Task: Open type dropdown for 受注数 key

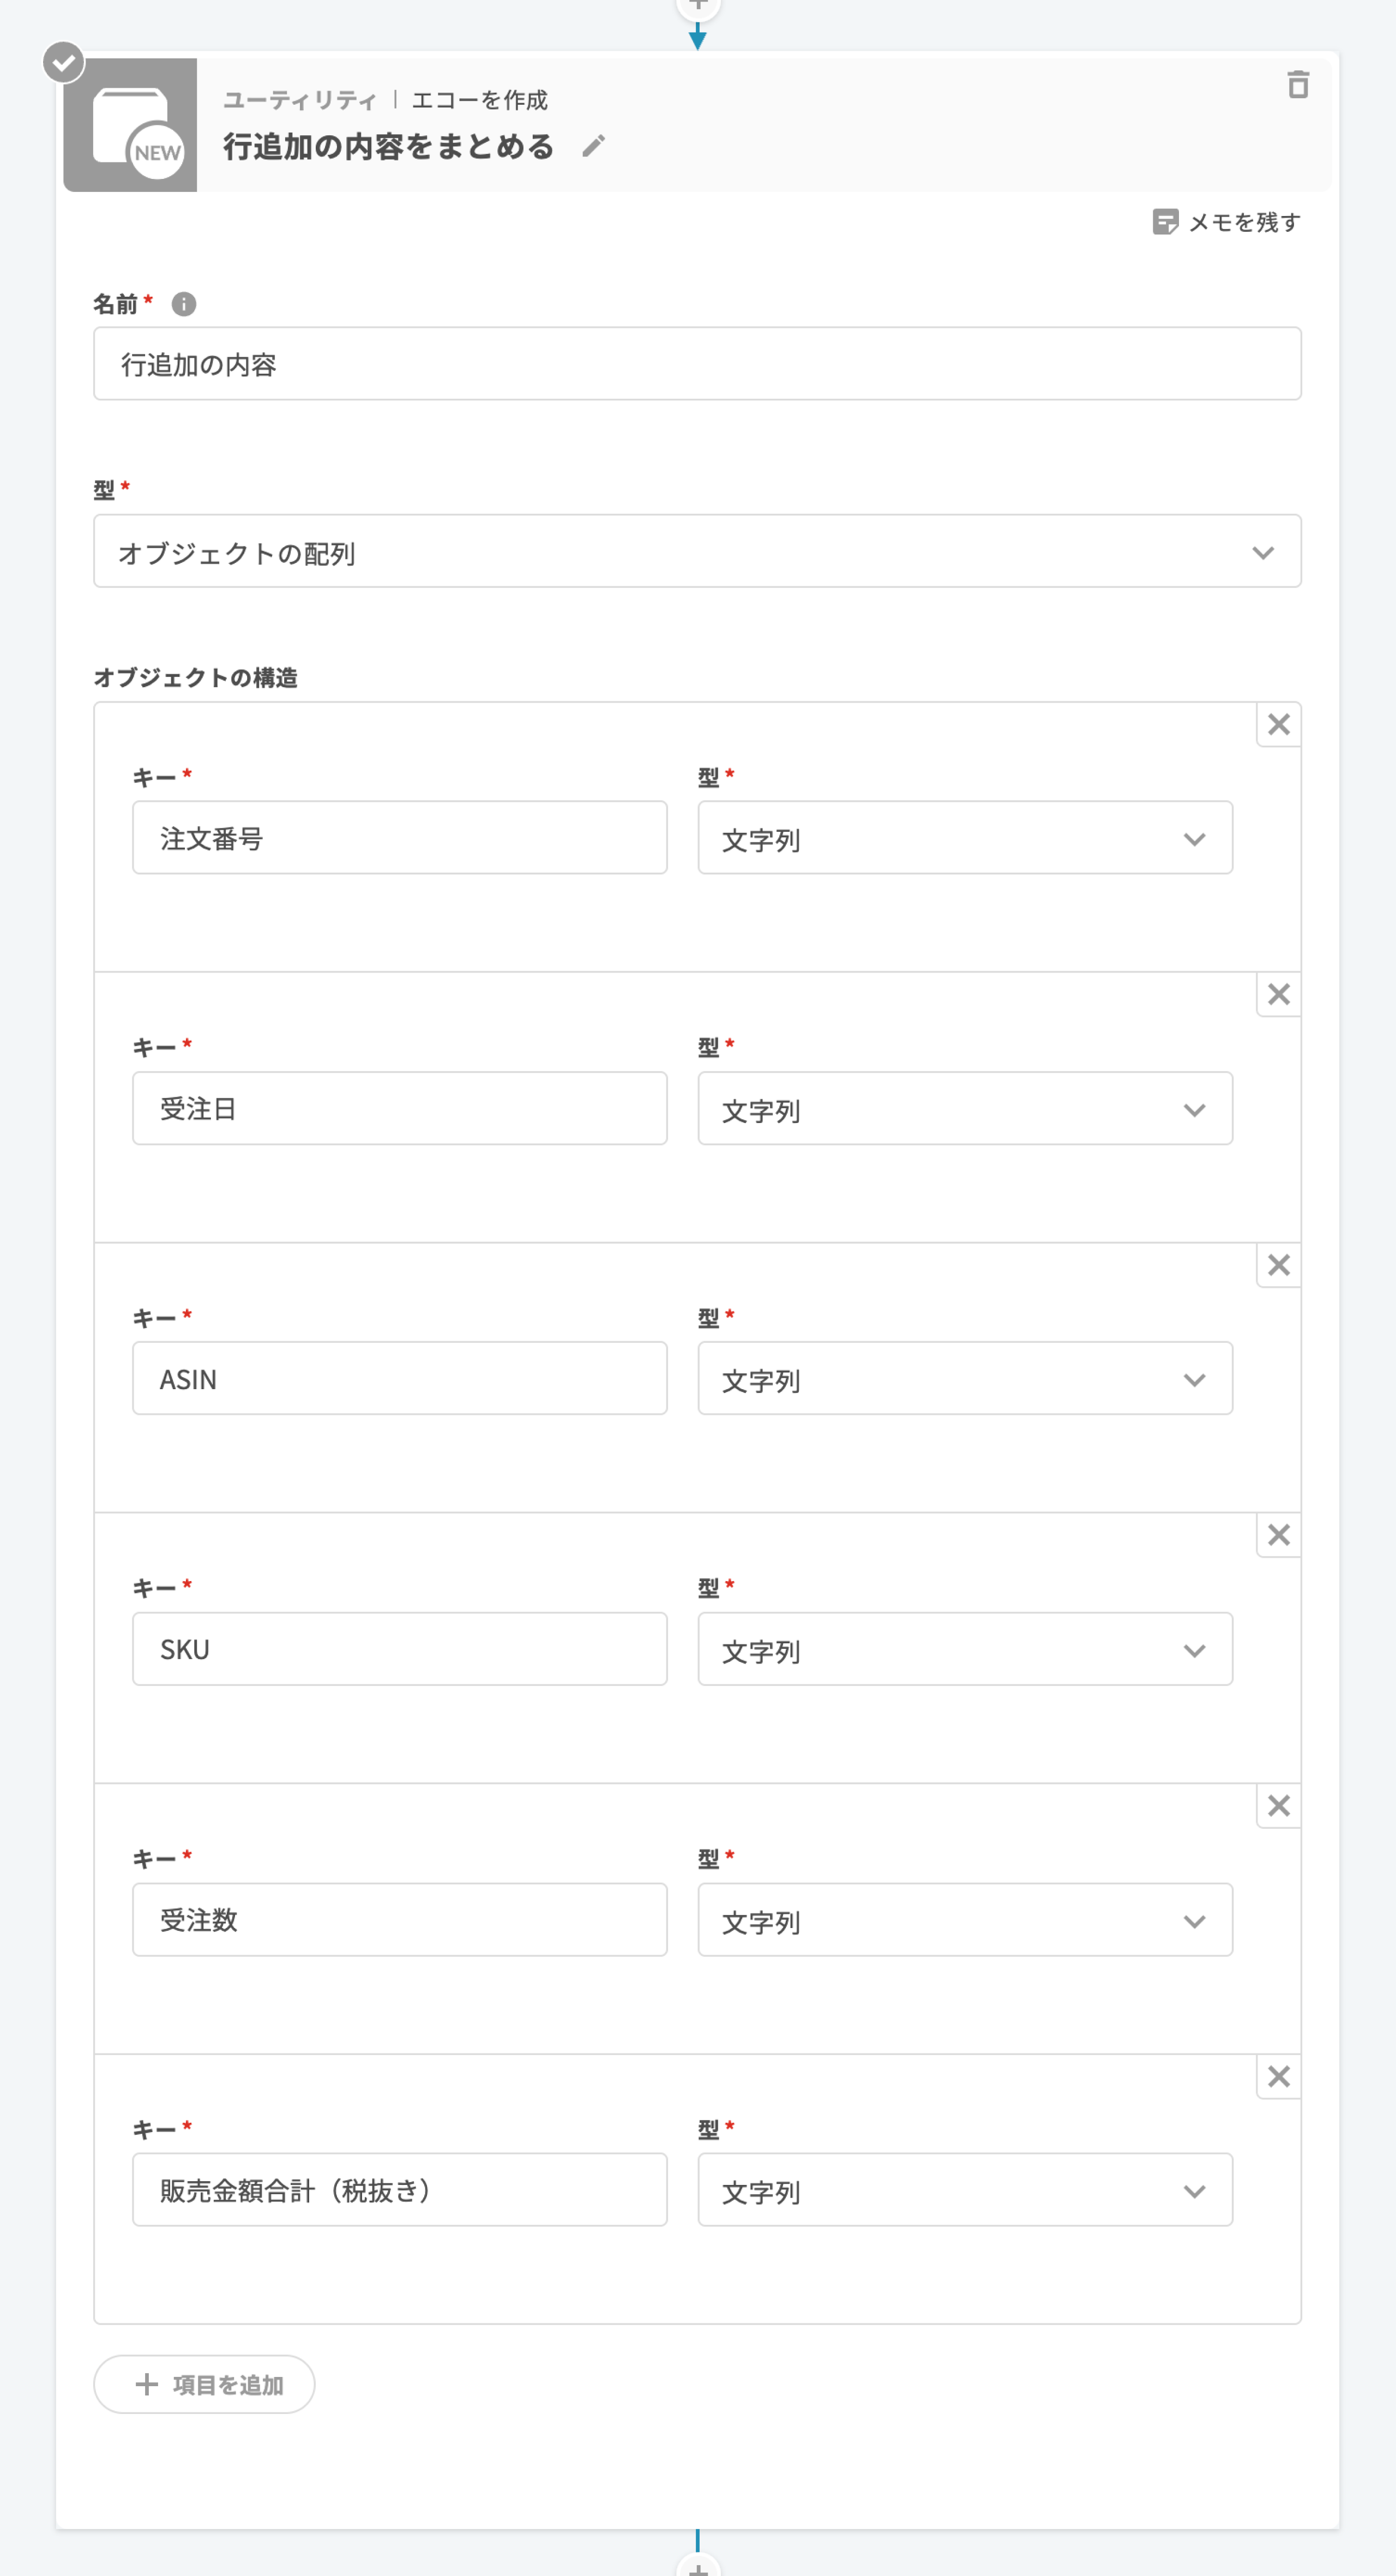Action: pyautogui.click(x=964, y=1920)
